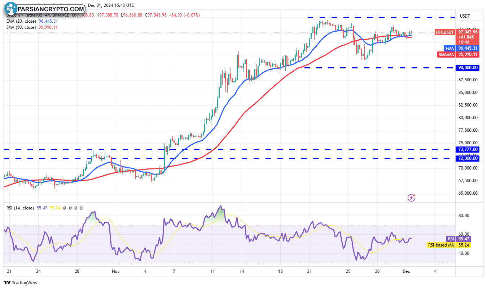This screenshot has height=289, width=487.
Task: Click the 67,500.00 price axis value
Action: [x=468, y=180]
